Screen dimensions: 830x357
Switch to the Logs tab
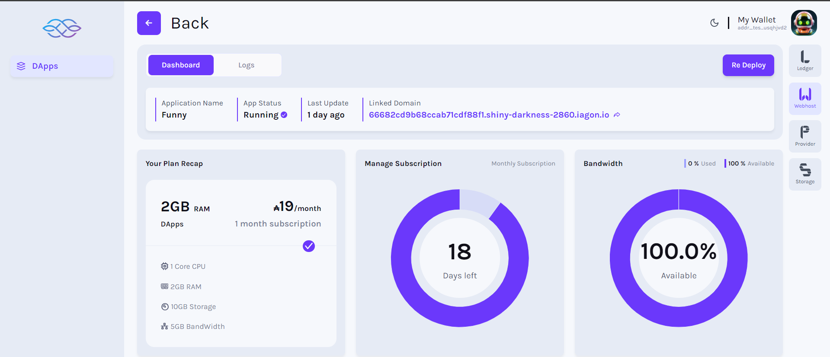246,65
